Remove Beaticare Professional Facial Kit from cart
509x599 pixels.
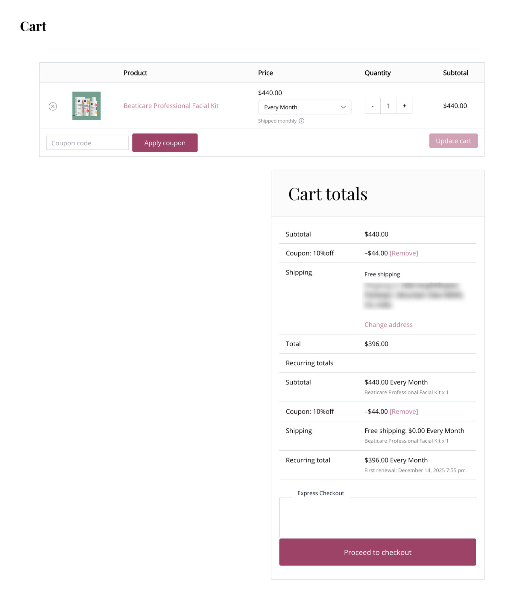pyautogui.click(x=53, y=106)
